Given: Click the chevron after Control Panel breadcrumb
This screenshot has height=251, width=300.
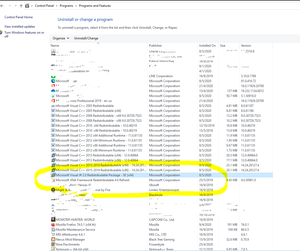Looking at the screenshot, I should pos(56,5).
